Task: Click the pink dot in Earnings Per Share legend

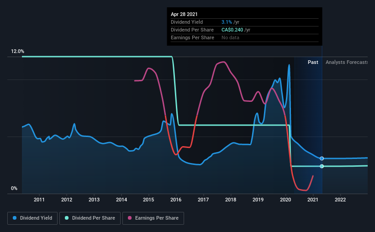Action: click(130, 218)
